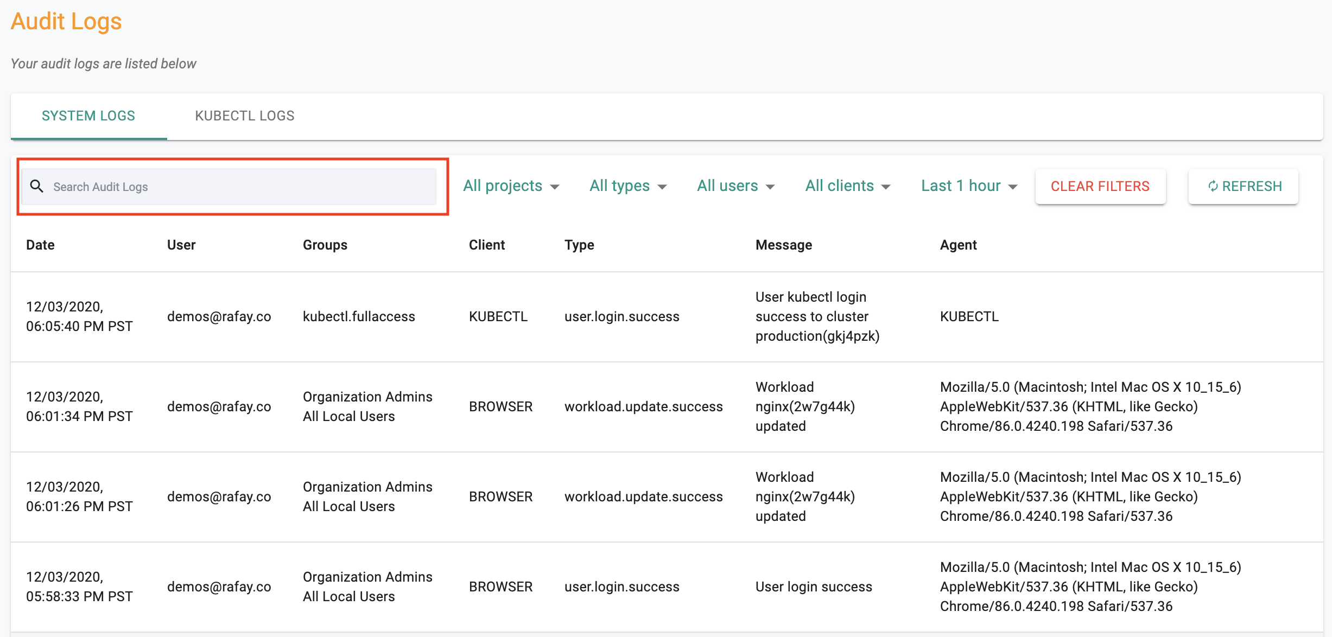Click the kubectl login success message
The height and width of the screenshot is (637, 1332).
817,316
